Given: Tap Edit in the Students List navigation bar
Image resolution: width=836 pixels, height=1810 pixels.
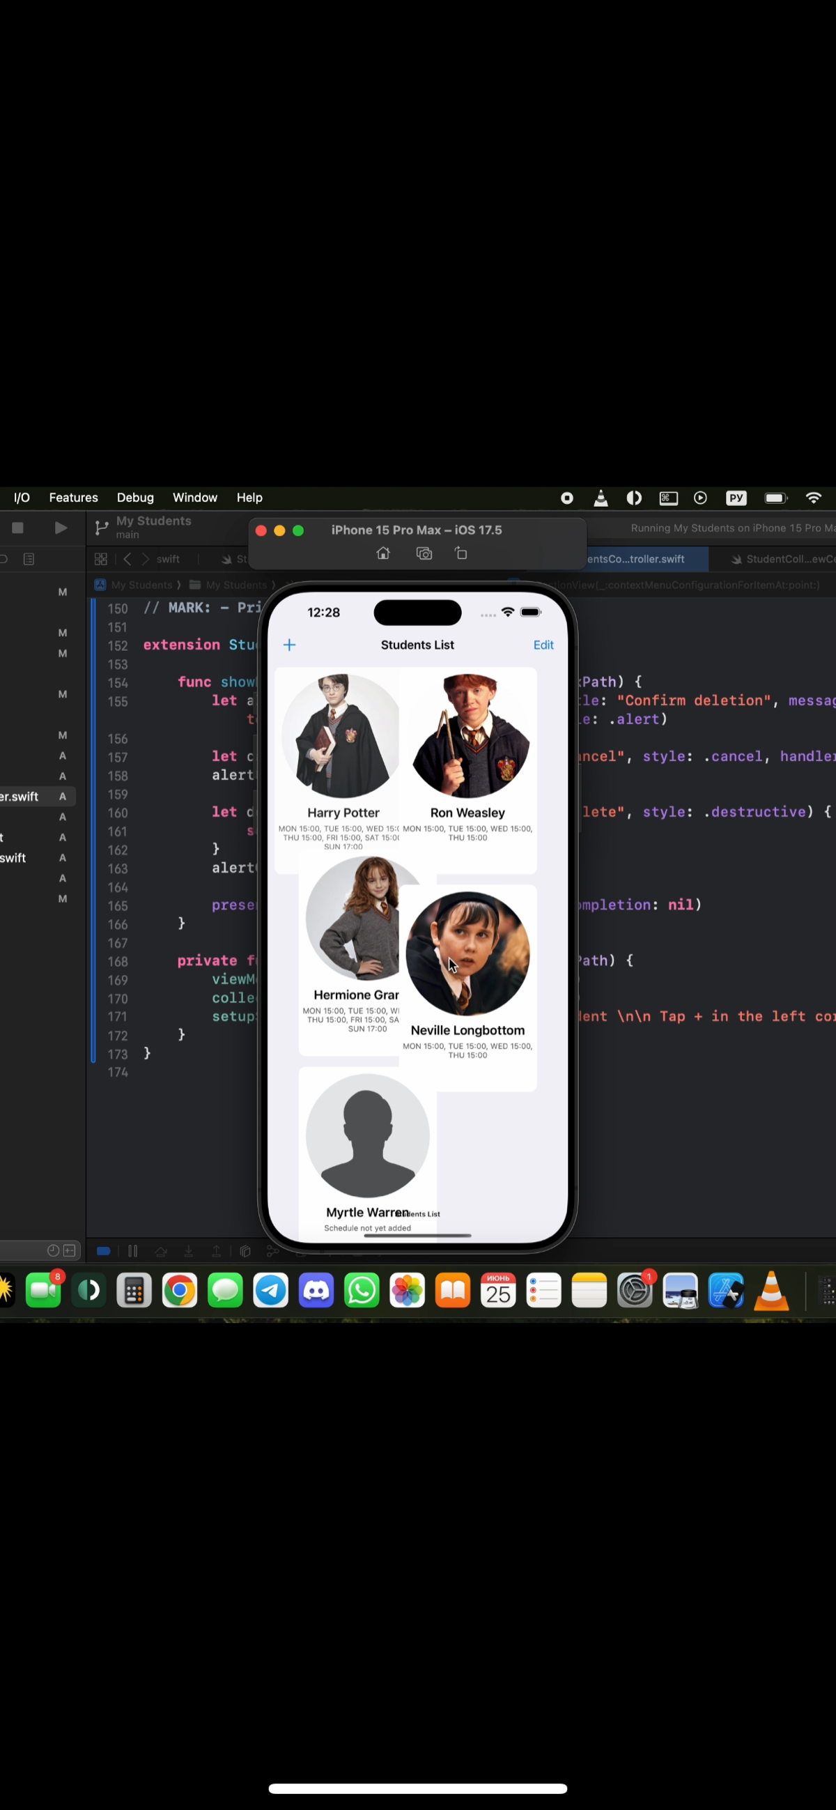Looking at the screenshot, I should tap(543, 645).
